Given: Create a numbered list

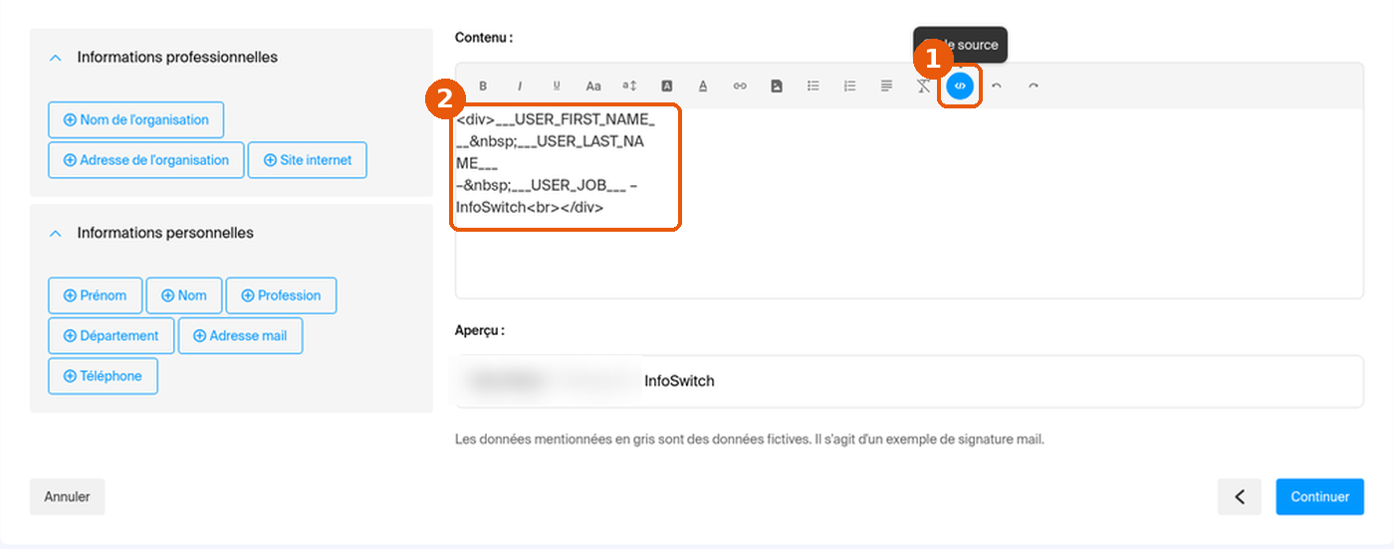Looking at the screenshot, I should (849, 87).
